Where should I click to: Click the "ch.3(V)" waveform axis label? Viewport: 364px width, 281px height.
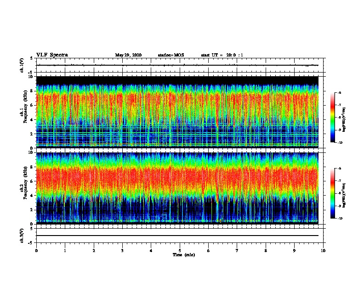point(22,236)
